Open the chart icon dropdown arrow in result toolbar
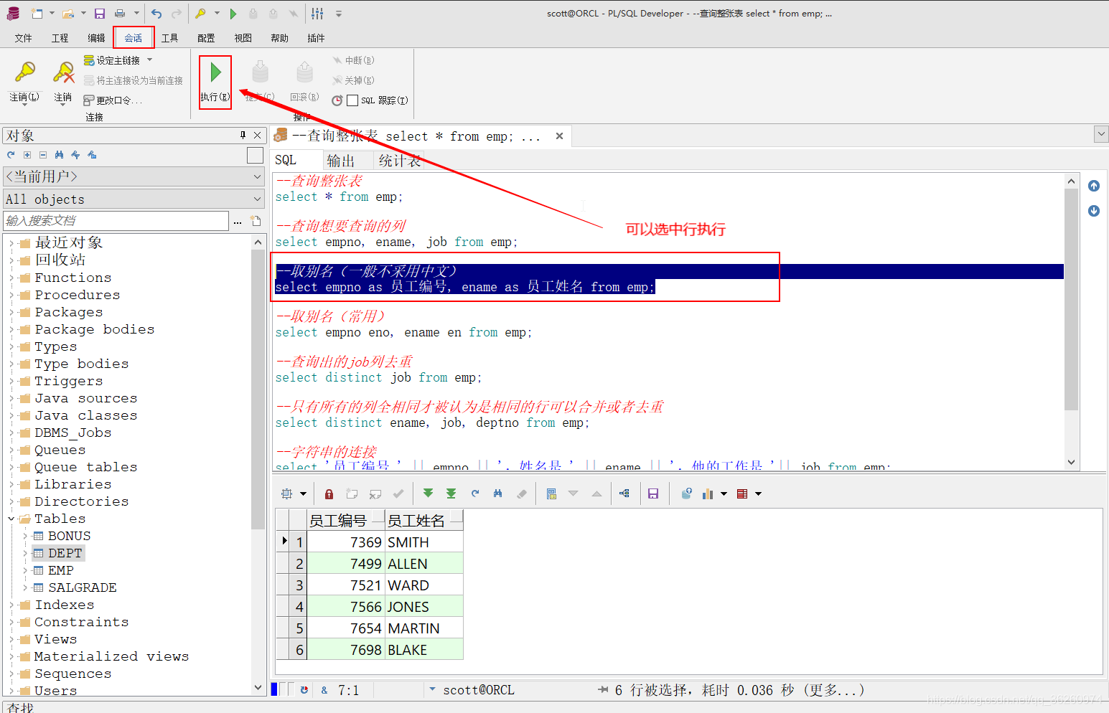1109x713 pixels. [x=724, y=494]
